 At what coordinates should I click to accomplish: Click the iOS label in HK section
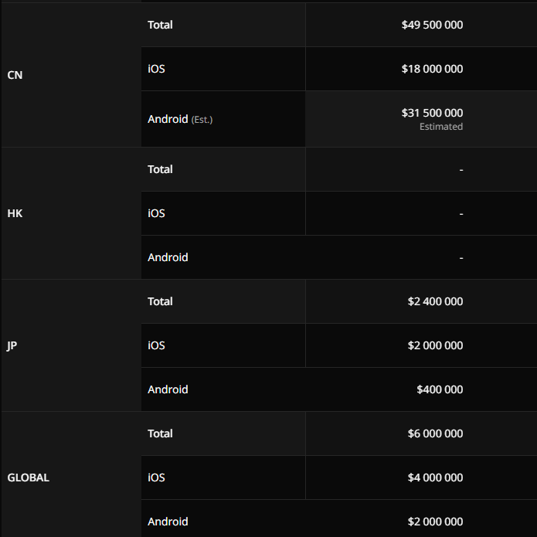[156, 213]
